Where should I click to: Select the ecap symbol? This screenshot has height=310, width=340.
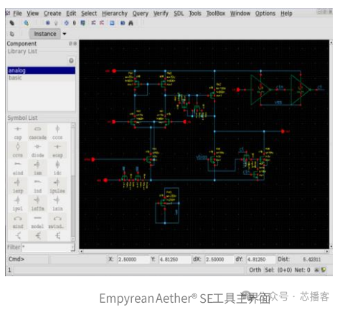[x=57, y=151]
